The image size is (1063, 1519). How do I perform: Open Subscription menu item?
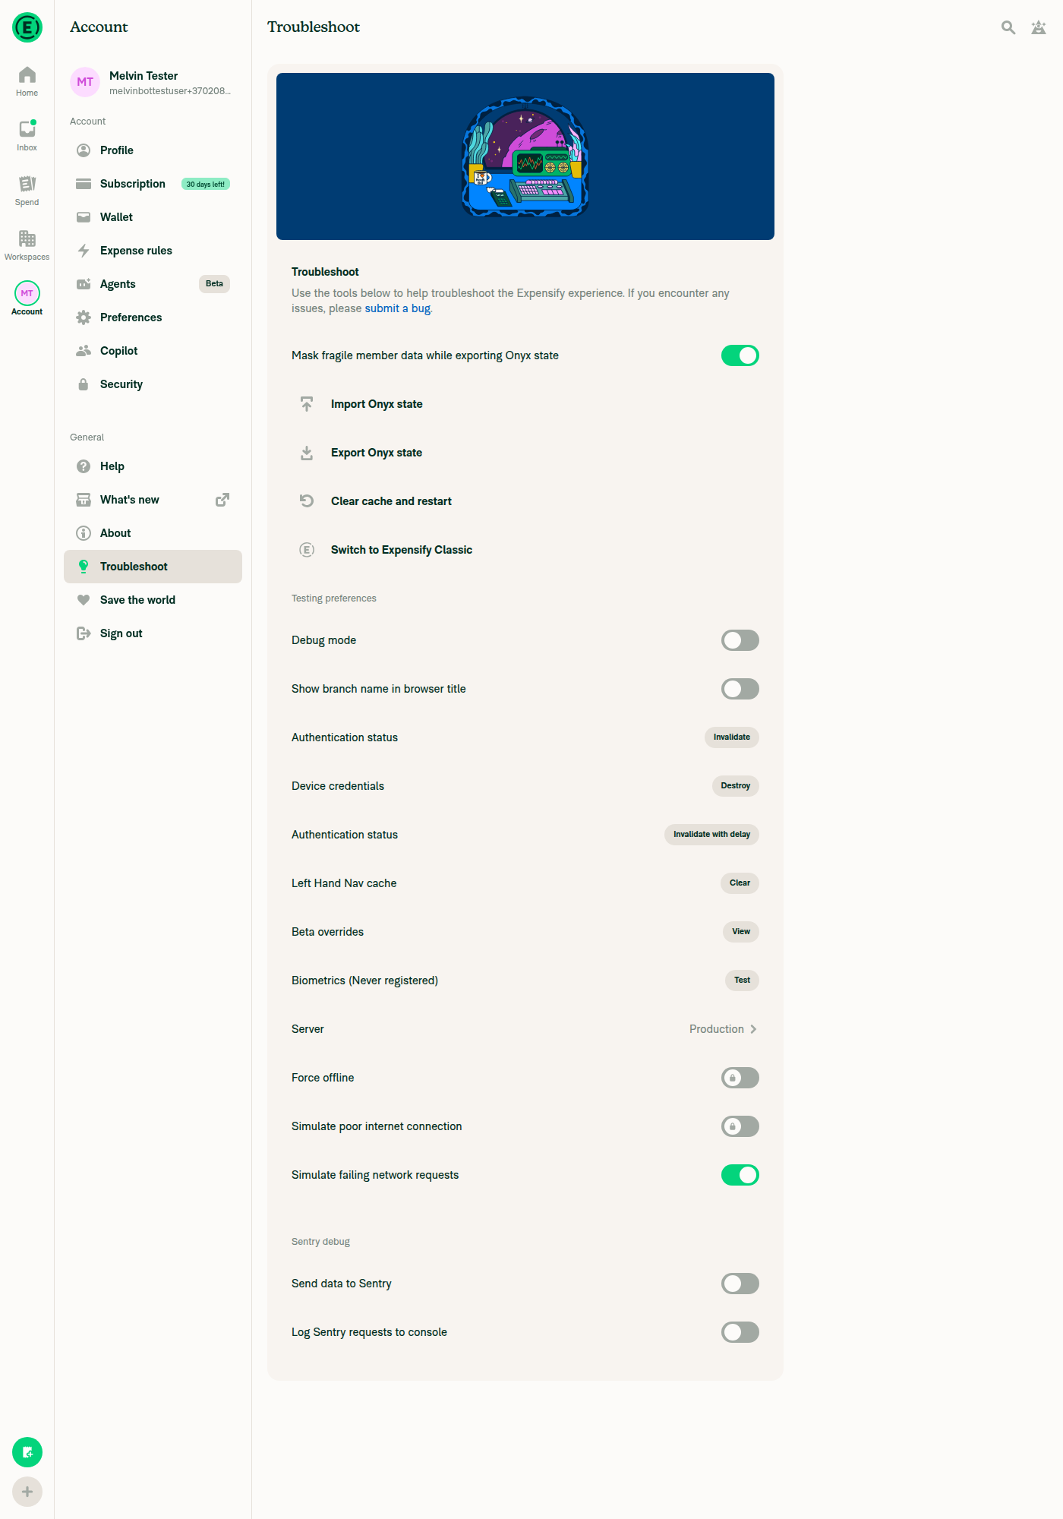tap(153, 184)
